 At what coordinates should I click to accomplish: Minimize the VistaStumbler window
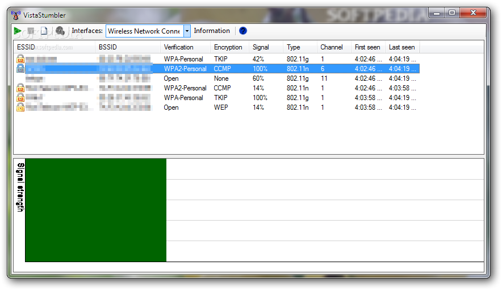(x=436, y=13)
